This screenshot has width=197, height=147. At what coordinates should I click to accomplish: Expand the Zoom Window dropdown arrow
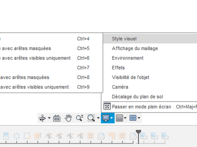[98, 118]
